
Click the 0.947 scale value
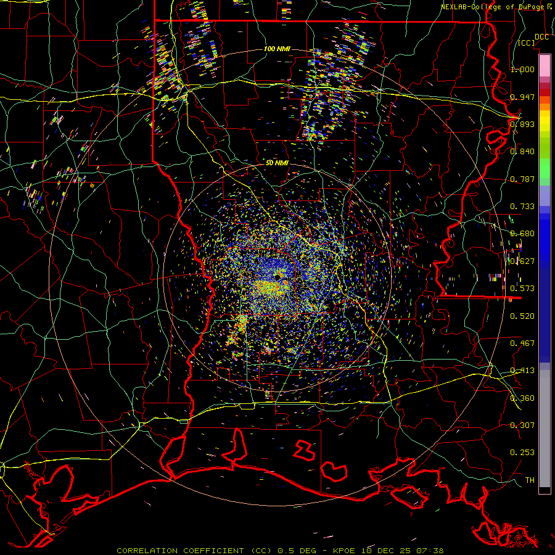[x=522, y=97]
